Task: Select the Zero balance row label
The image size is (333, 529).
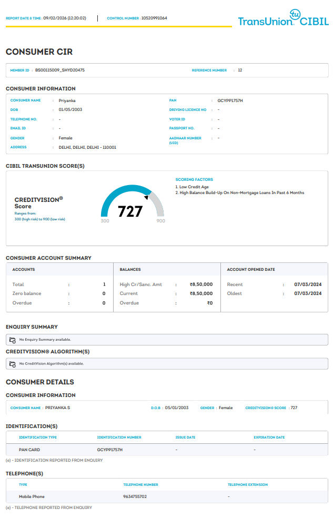Action: tap(27, 293)
